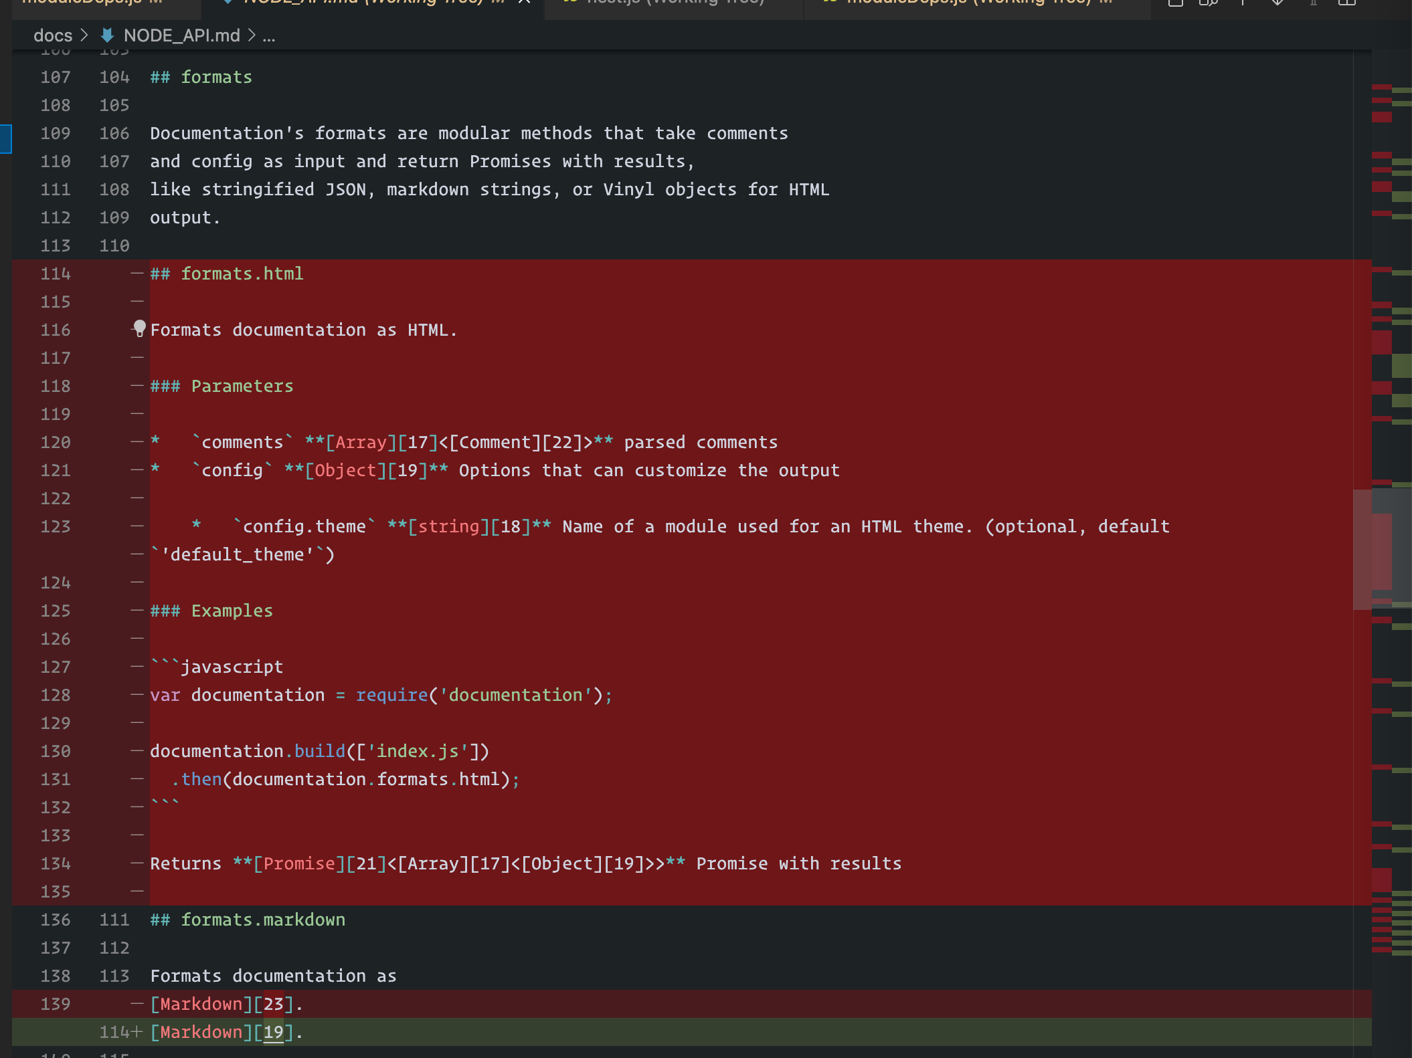
Task: Click original line number 107 in the gutter
Action: (x=56, y=77)
